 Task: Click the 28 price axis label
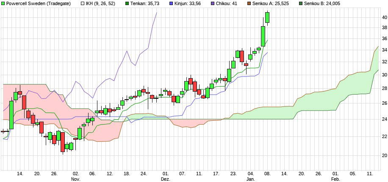coord(384,89)
